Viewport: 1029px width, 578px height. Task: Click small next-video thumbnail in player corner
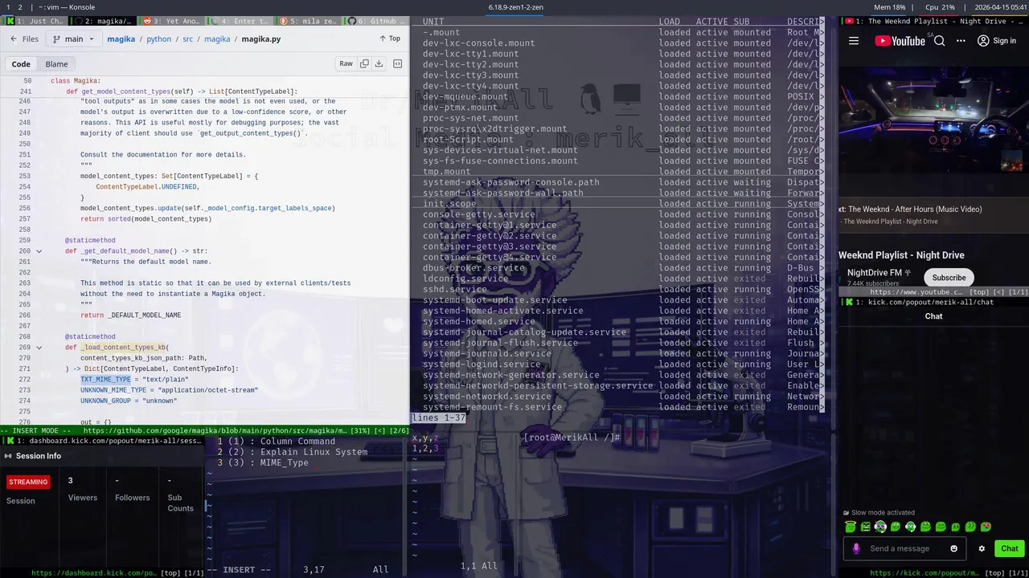click(x=1011, y=160)
